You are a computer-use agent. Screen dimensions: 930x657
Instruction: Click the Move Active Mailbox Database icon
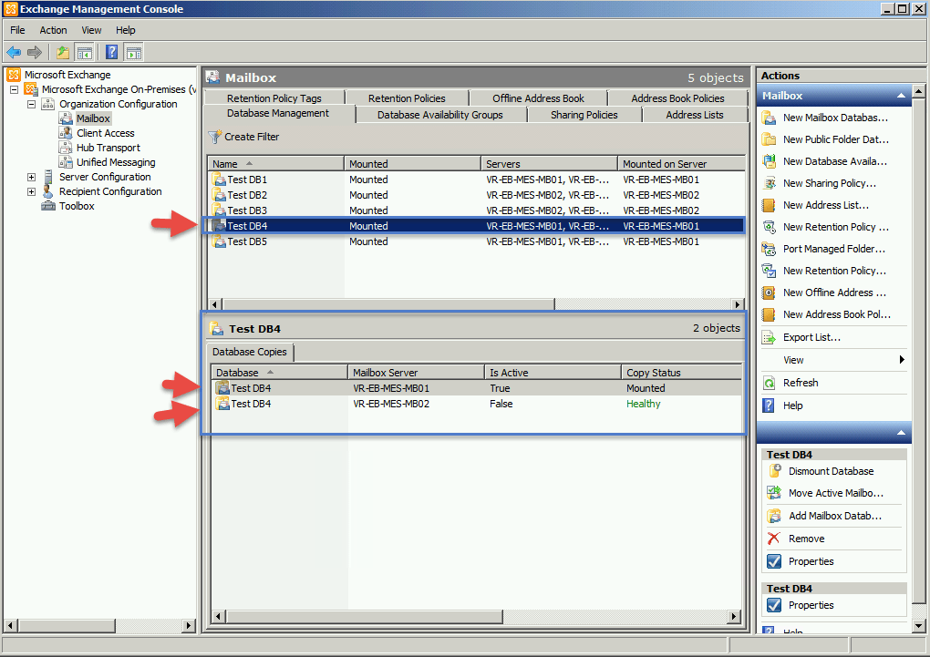[775, 493]
